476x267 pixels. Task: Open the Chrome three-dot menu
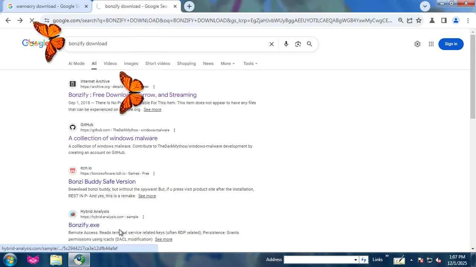point(467,21)
